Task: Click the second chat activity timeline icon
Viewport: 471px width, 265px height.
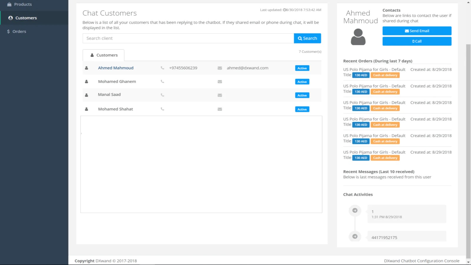Action: (x=355, y=236)
